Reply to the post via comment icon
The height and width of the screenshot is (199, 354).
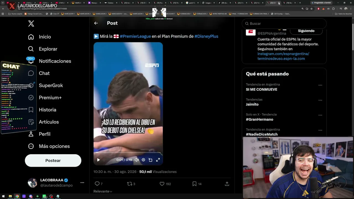[97, 184]
